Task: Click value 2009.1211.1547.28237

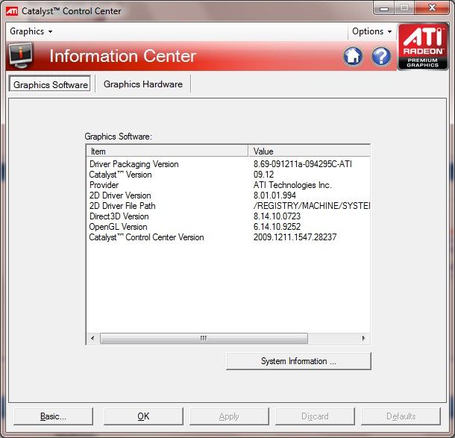Action: [295, 237]
